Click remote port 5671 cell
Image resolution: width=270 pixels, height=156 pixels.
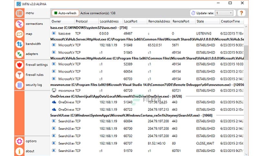[x=175, y=45]
